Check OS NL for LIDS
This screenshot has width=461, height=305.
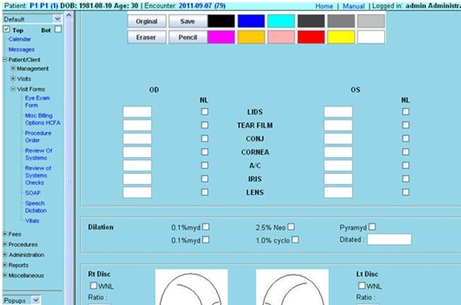(406, 112)
